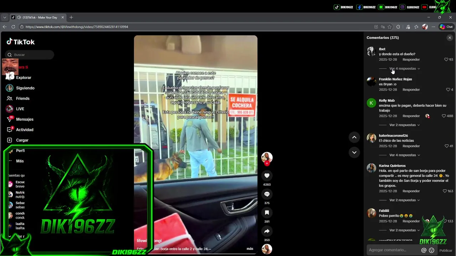The width and height of the screenshot is (456, 256).
Task: Open Franklin Nuñez Rojas username link
Action: (x=395, y=79)
